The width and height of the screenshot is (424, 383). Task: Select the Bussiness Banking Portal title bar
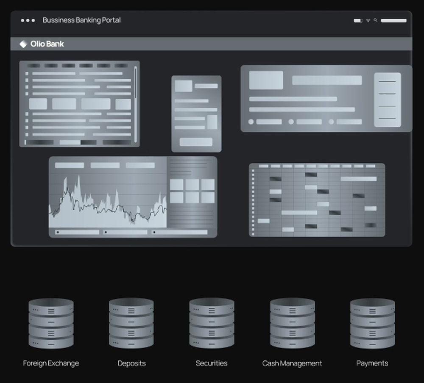pos(82,20)
